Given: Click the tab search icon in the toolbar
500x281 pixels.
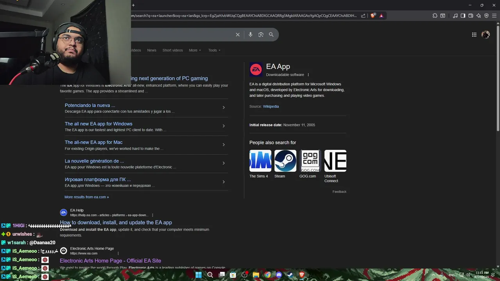Looking at the screenshot, I should click(443, 16).
